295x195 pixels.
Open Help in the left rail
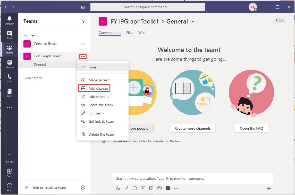[10, 188]
